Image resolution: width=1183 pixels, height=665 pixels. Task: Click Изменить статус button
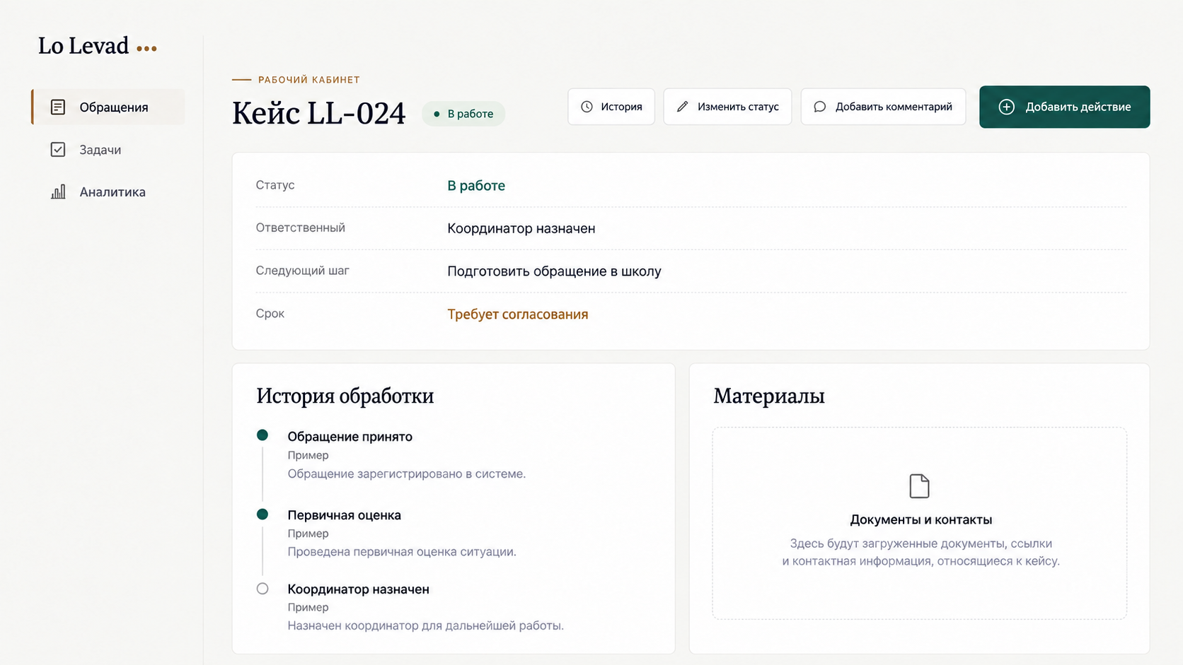tap(727, 107)
